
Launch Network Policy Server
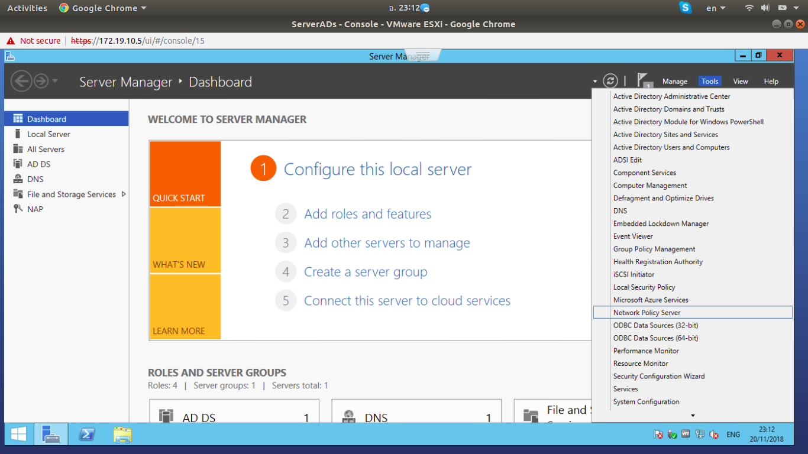[x=693, y=312]
